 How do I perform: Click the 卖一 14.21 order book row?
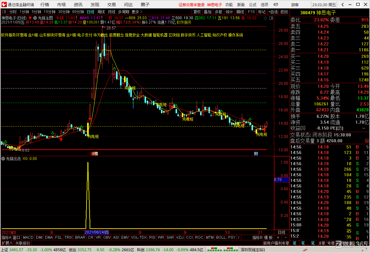click(x=329, y=50)
